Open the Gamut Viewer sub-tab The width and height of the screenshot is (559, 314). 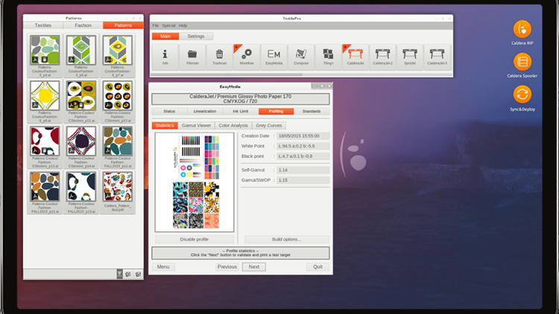[x=196, y=125]
